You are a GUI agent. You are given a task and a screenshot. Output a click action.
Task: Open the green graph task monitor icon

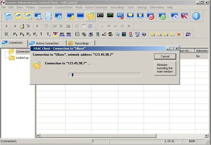click(x=110, y=16)
